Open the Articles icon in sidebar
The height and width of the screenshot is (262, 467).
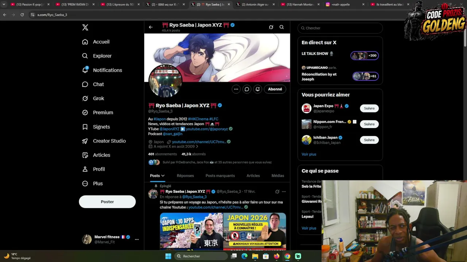point(85,155)
